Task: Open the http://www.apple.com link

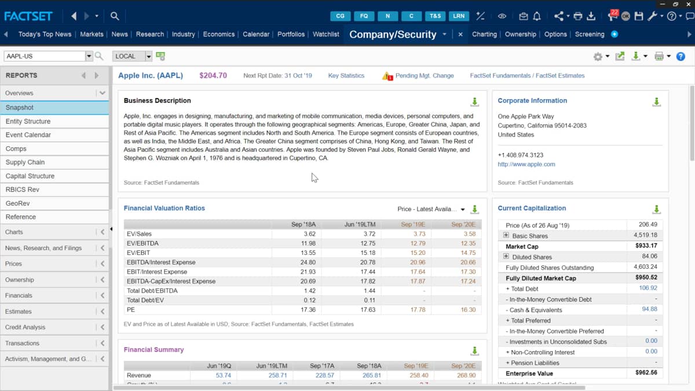Action: [x=526, y=164]
